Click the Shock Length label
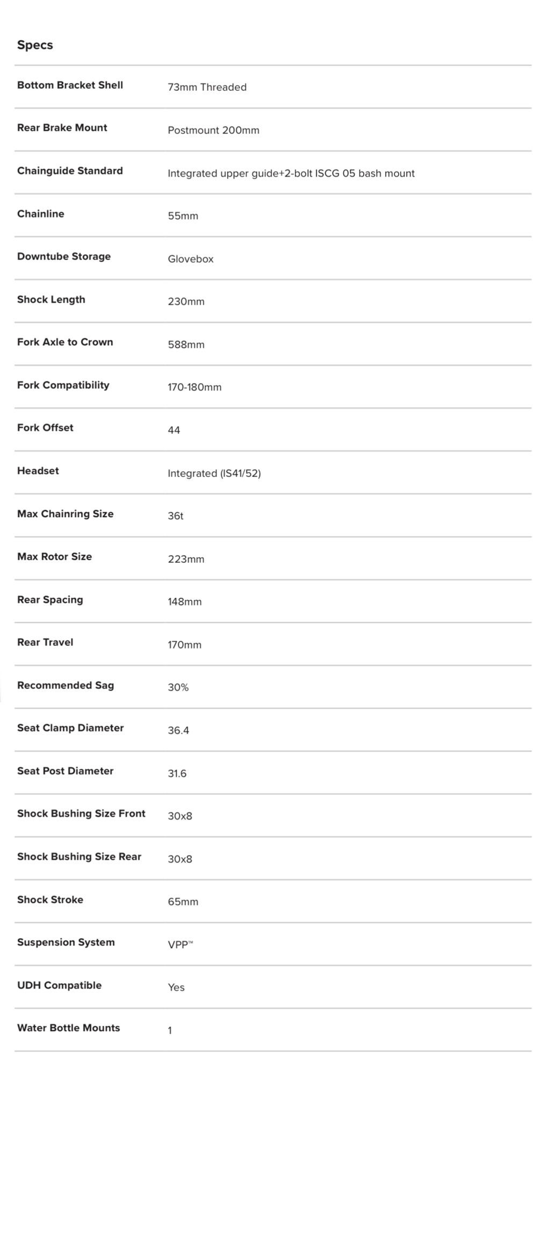 (51, 299)
